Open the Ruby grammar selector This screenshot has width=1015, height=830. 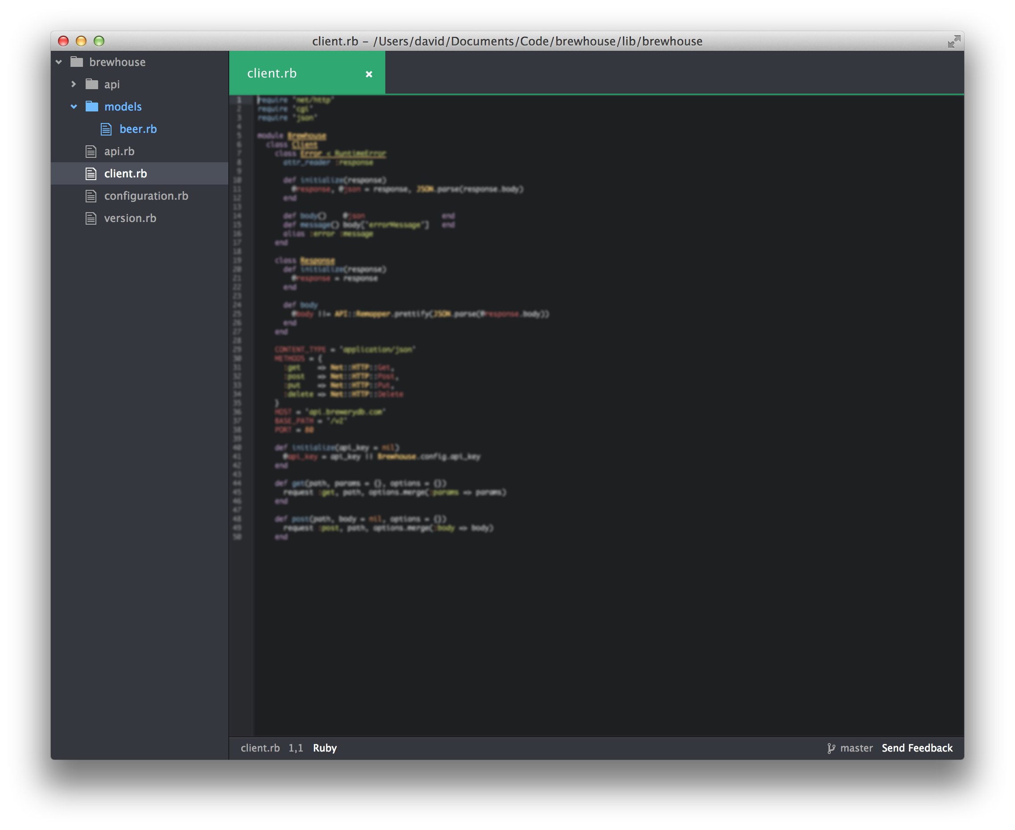click(325, 748)
